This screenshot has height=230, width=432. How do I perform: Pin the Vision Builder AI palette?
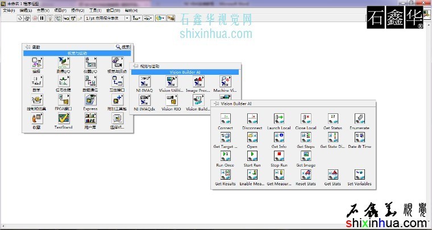[x=217, y=104]
